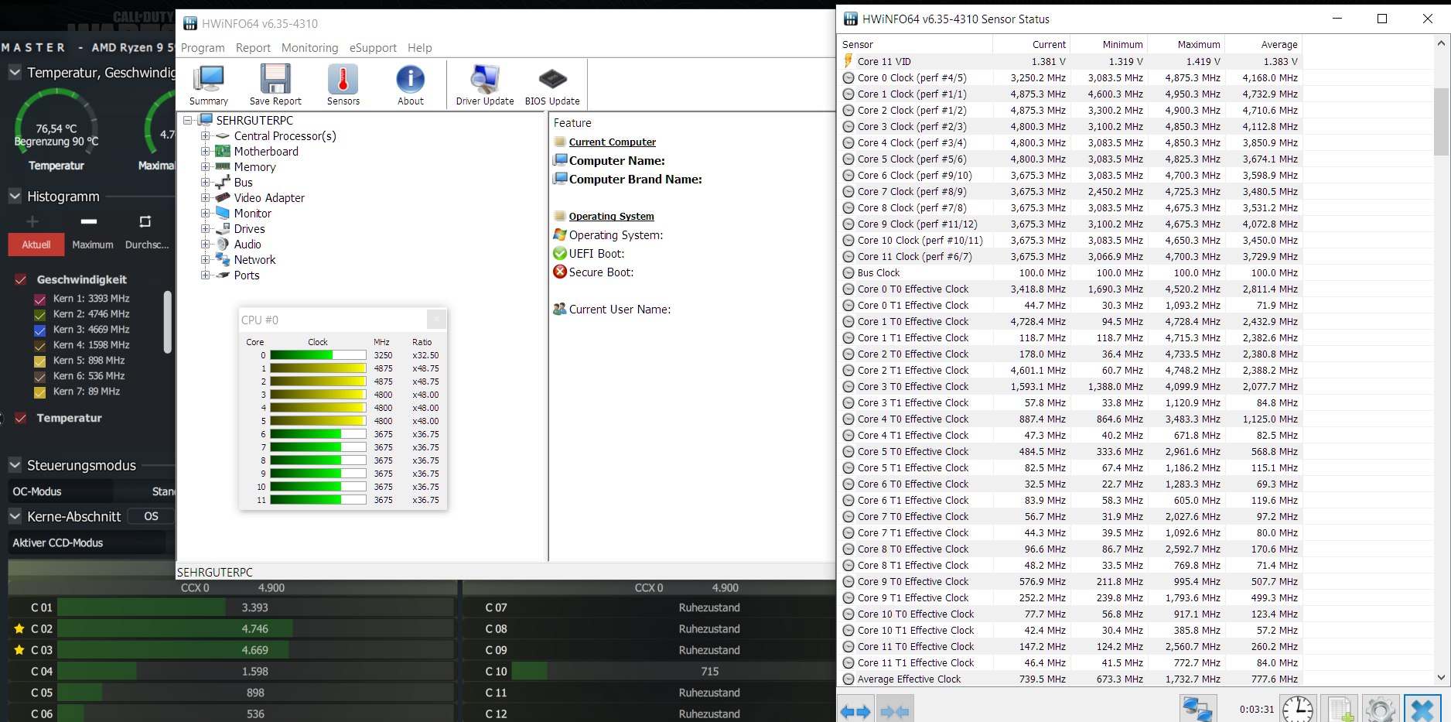Collapse the Steuerungsmodus section chevron

[15, 465]
